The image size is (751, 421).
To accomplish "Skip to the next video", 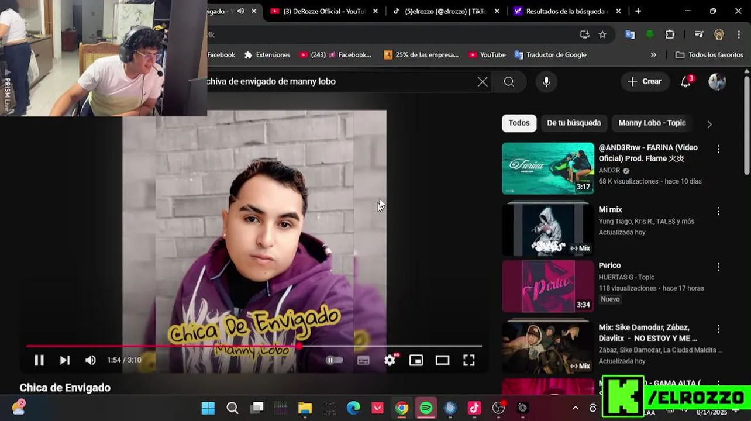I will pyautogui.click(x=65, y=360).
